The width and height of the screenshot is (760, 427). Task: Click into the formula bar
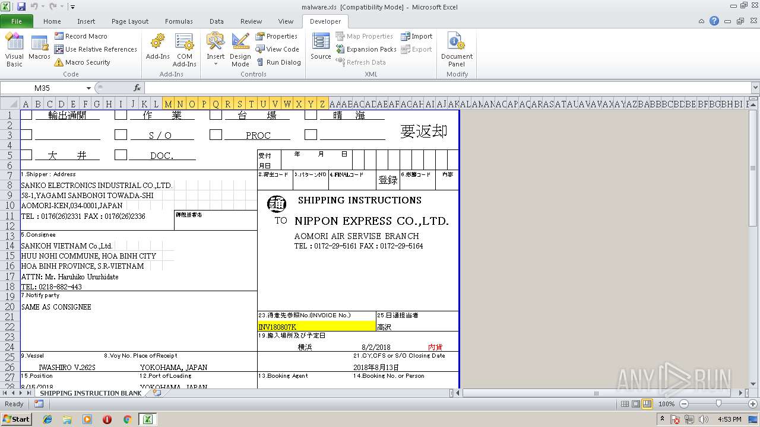tap(447, 88)
